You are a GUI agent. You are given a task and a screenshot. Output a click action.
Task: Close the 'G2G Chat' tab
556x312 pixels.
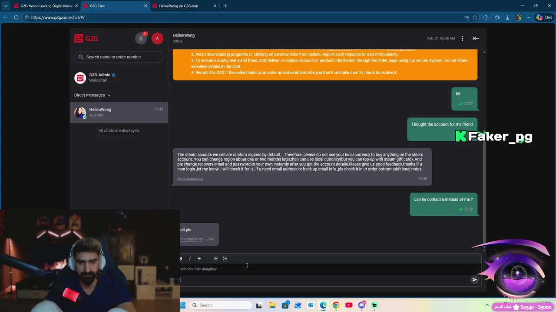[146, 6]
